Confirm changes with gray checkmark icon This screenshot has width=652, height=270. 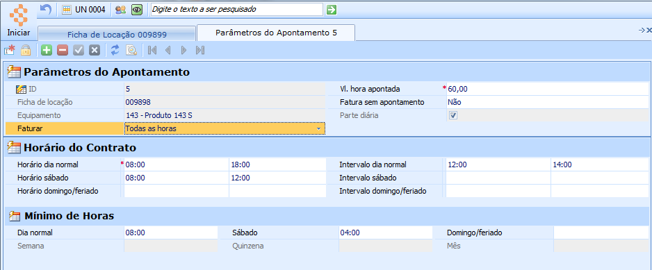coord(79,50)
